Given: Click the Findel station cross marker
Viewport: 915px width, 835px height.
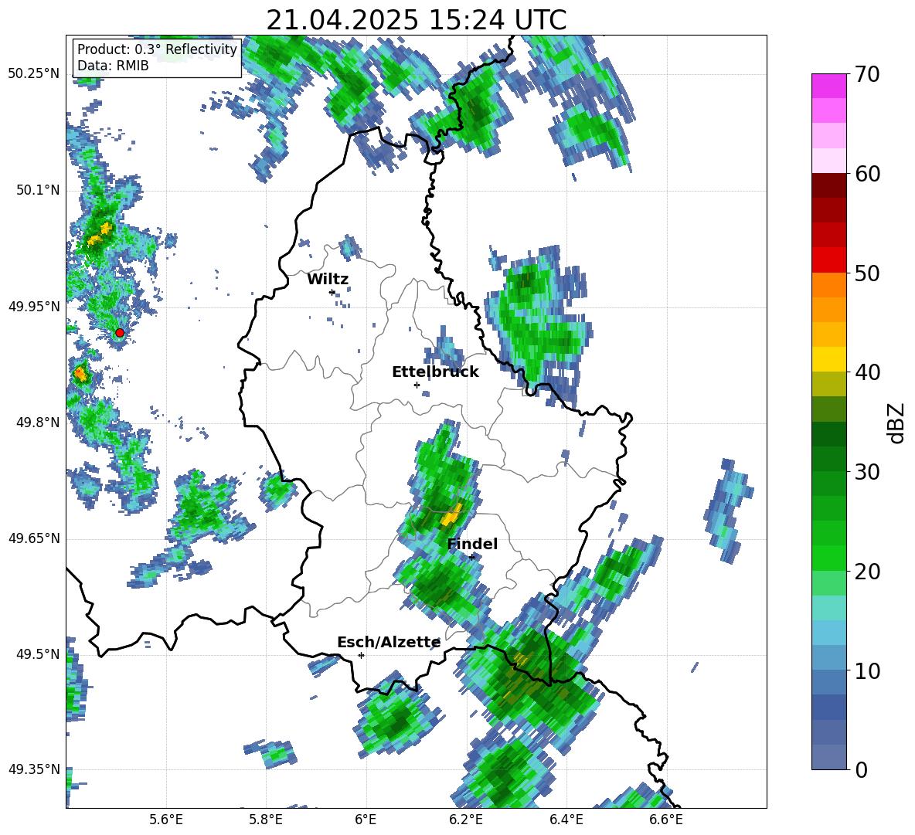Looking at the screenshot, I should coord(471,557).
